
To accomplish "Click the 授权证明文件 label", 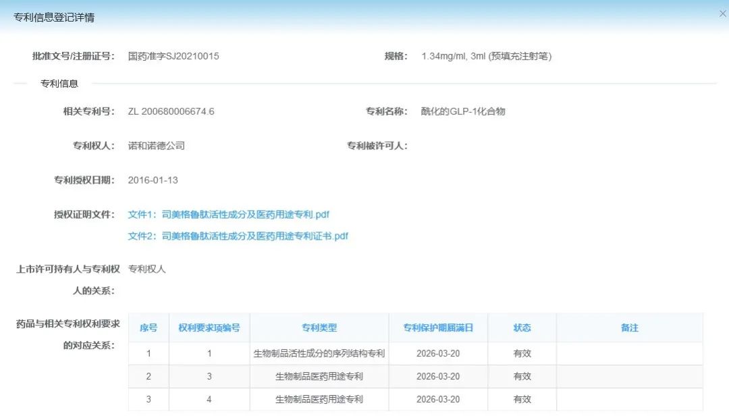I will tap(84, 215).
